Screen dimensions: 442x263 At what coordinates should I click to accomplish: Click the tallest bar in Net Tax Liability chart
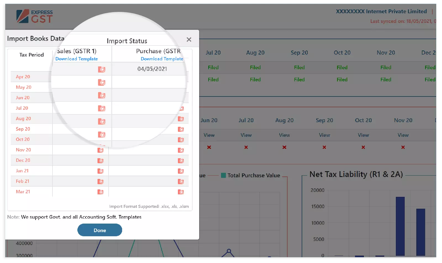pyautogui.click(x=400, y=226)
